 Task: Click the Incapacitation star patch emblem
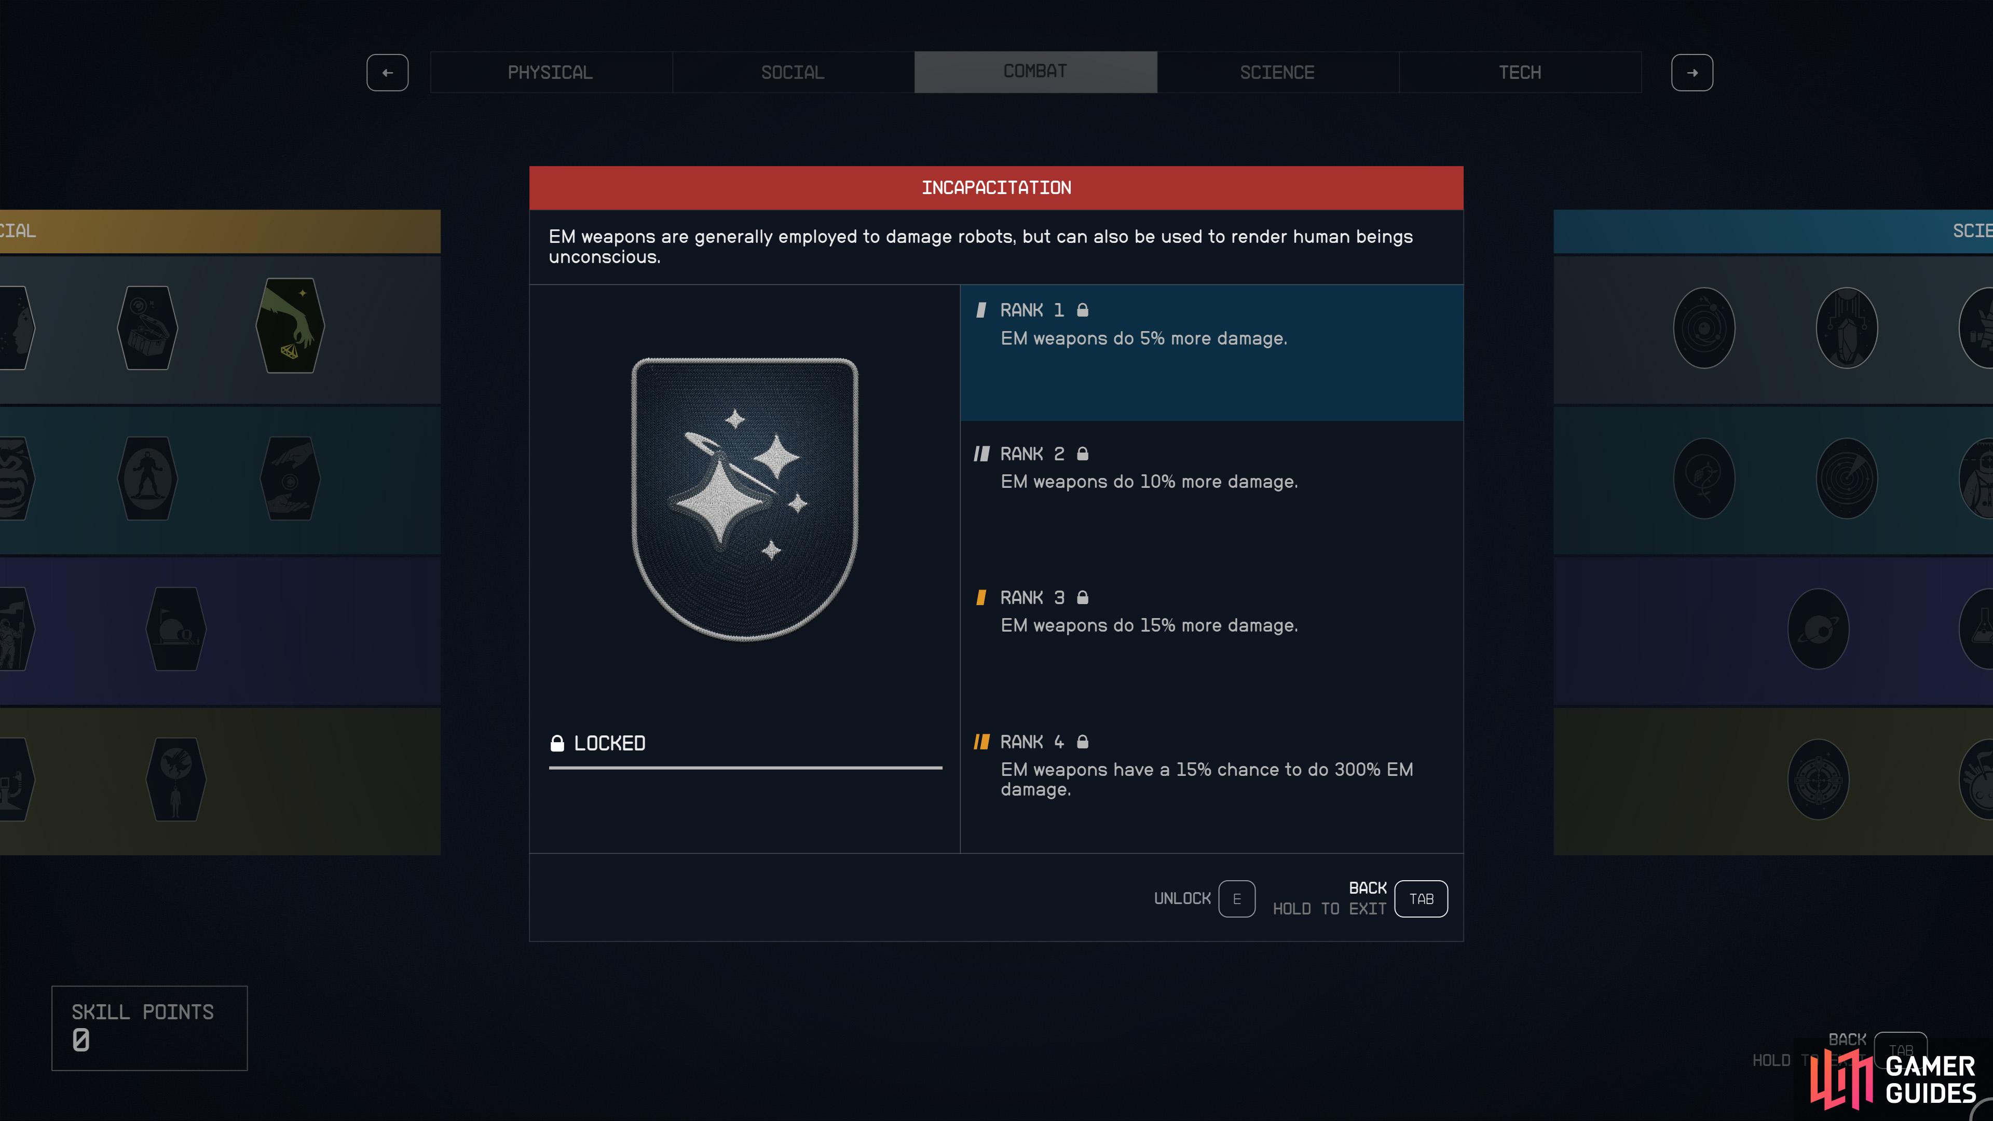click(745, 499)
